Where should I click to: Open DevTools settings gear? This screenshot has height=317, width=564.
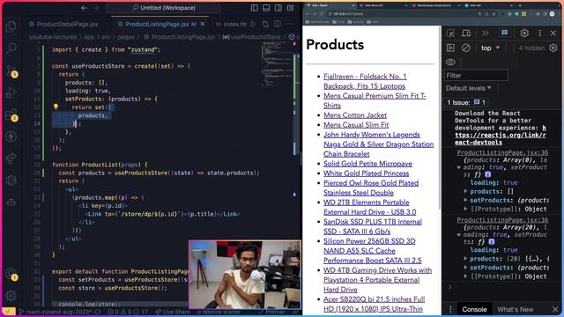(x=524, y=33)
